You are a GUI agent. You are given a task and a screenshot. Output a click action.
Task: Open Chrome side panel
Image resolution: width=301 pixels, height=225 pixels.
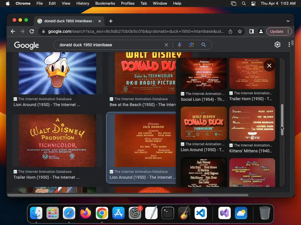252,31
